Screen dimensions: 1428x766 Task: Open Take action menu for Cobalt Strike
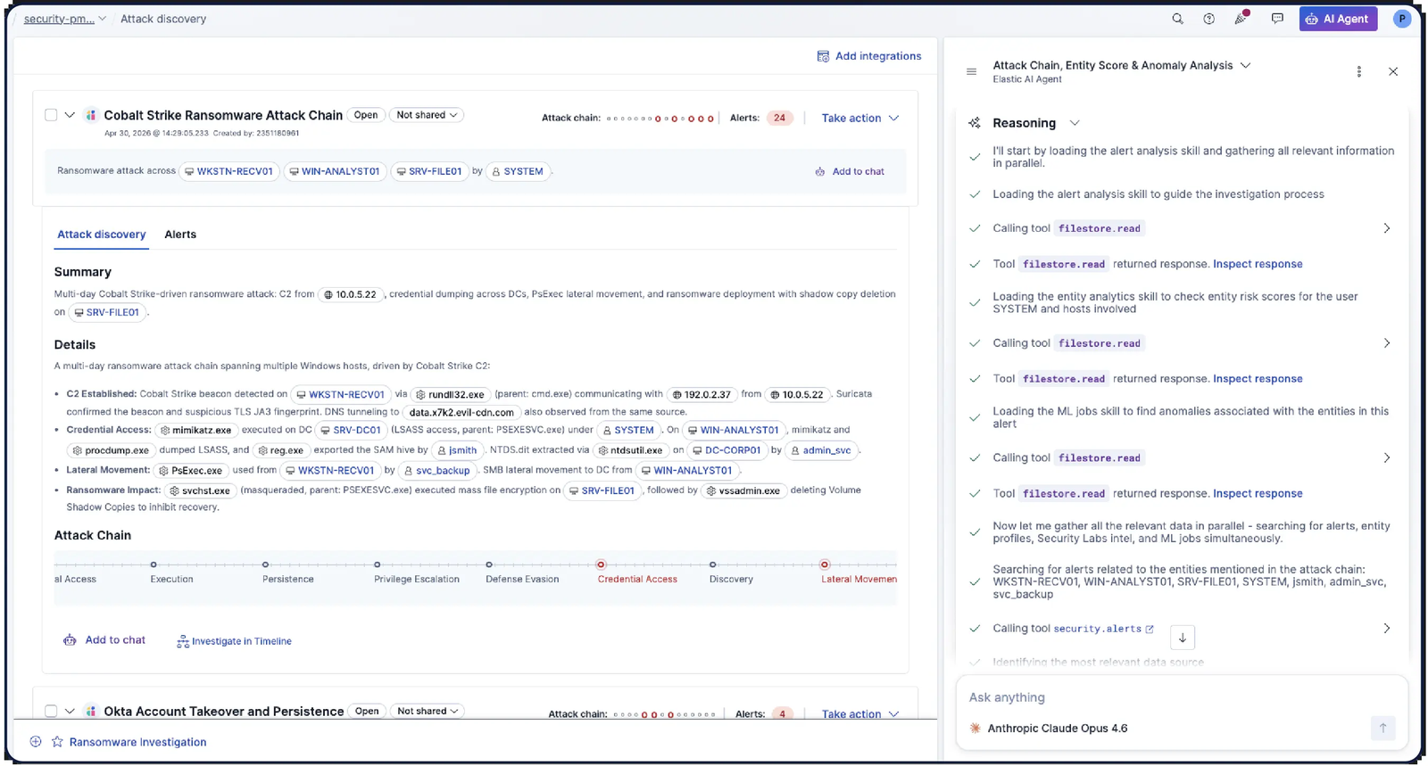tap(860, 118)
